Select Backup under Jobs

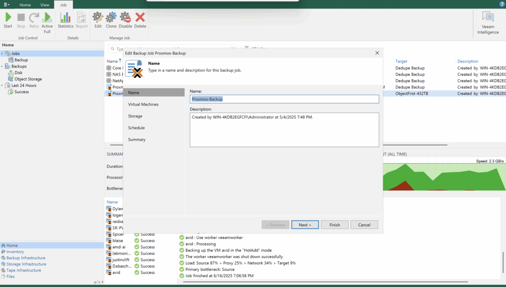(x=21, y=60)
